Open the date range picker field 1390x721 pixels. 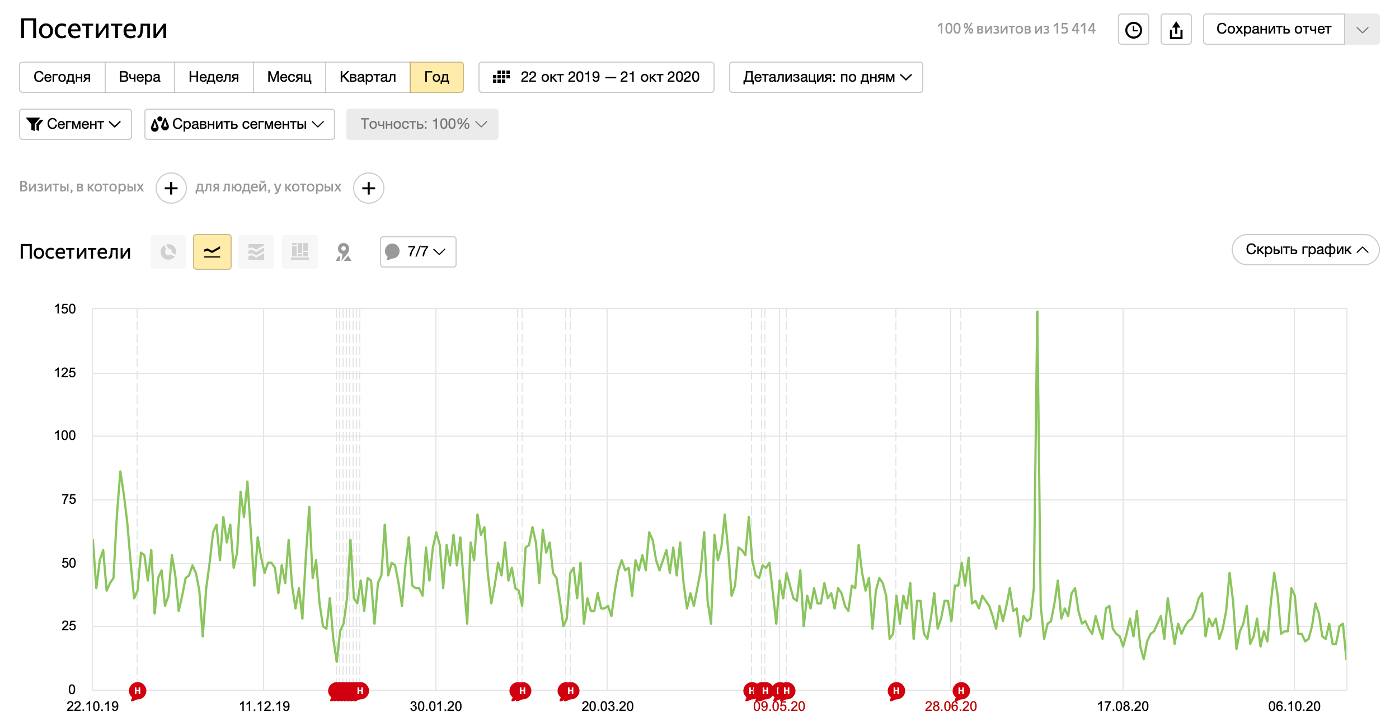coord(596,77)
